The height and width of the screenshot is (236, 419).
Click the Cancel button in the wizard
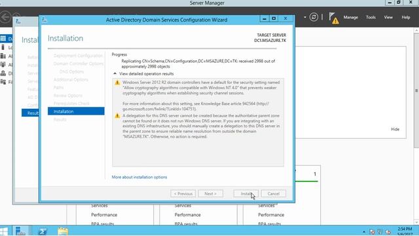pos(274,193)
